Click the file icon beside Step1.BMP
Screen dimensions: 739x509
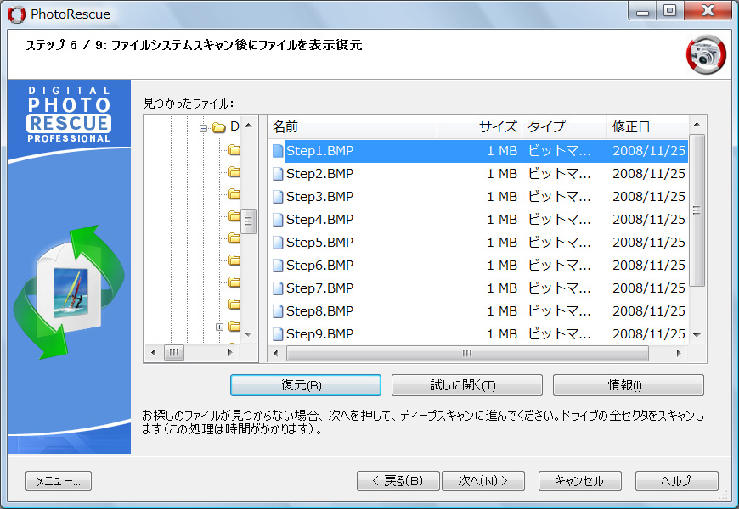click(278, 151)
